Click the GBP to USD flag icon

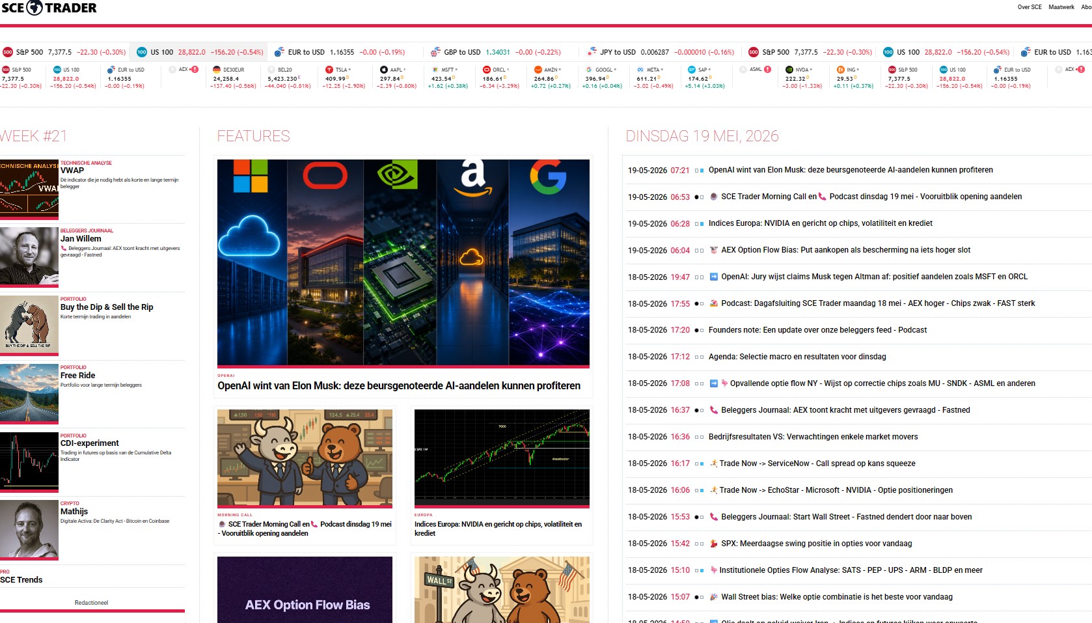[435, 52]
